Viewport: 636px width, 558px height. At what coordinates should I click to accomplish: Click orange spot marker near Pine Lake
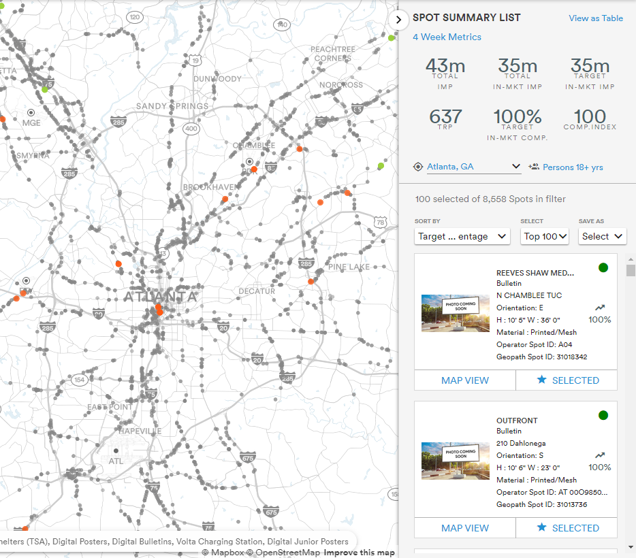311,281
